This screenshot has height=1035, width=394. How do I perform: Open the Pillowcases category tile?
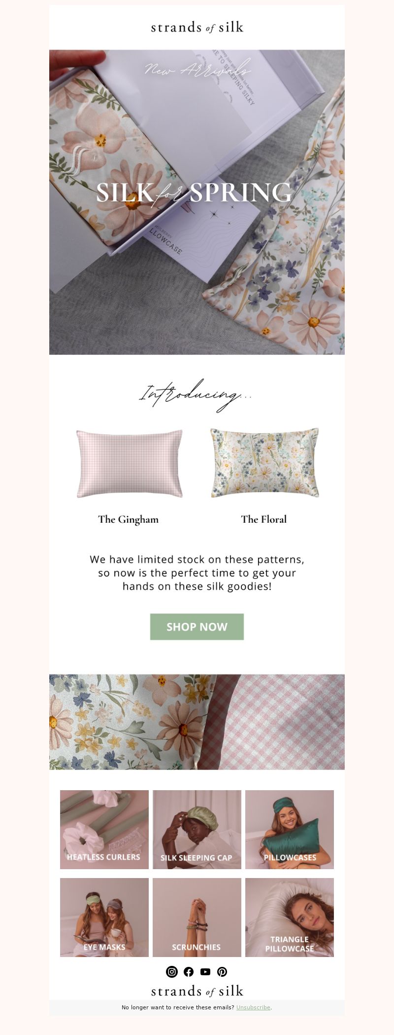coord(290,829)
